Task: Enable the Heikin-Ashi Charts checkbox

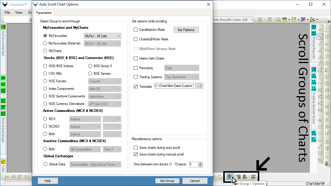Action: coord(136,58)
